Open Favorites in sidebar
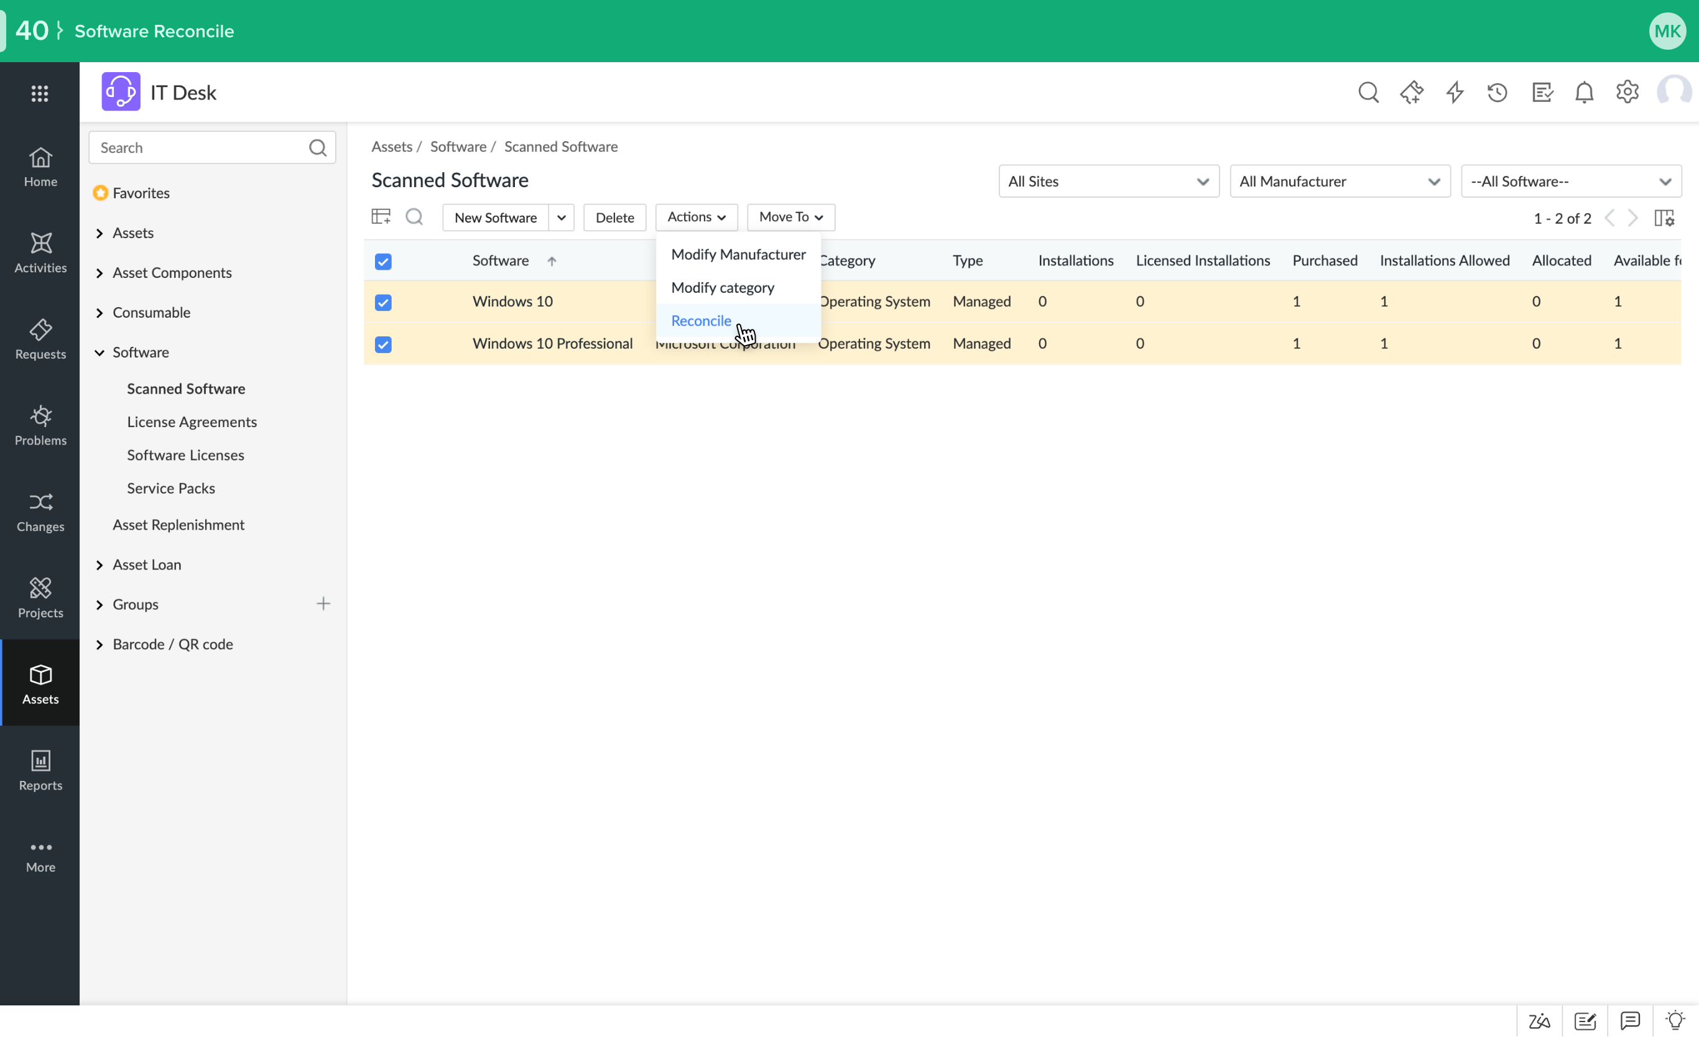This screenshot has width=1699, height=1037. click(x=141, y=193)
